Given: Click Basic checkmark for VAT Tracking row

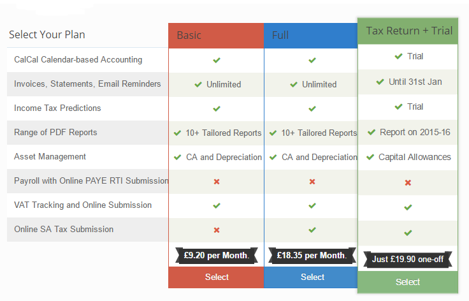Looking at the screenshot, I should tap(217, 205).
